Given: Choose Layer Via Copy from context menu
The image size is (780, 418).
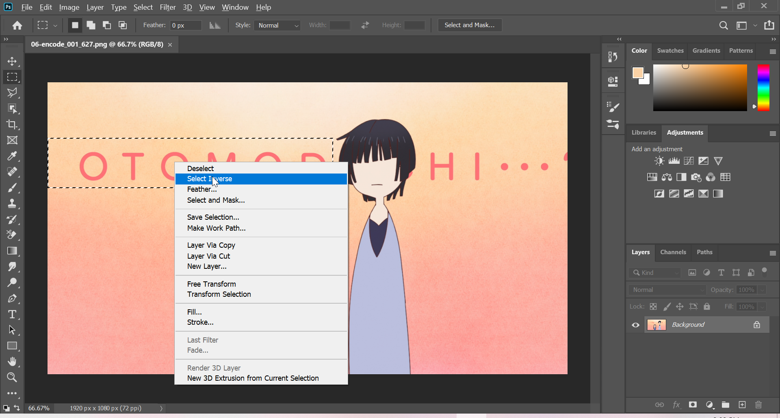Looking at the screenshot, I should (x=261, y=245).
